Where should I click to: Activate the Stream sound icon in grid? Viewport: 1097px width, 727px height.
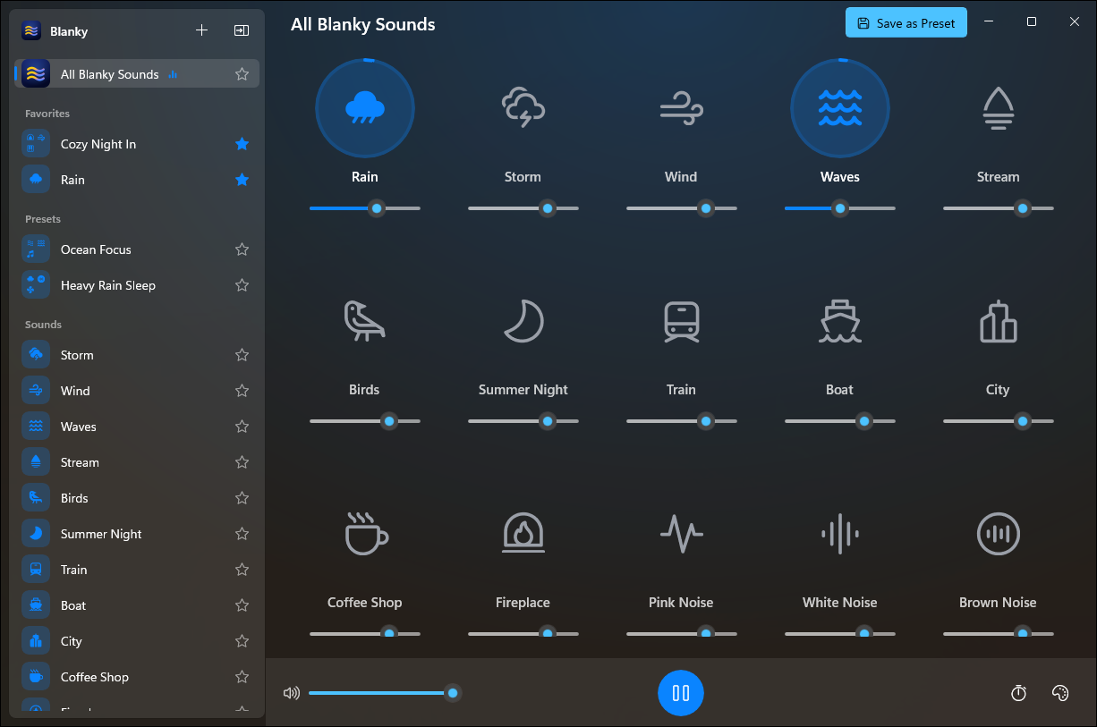tap(998, 108)
